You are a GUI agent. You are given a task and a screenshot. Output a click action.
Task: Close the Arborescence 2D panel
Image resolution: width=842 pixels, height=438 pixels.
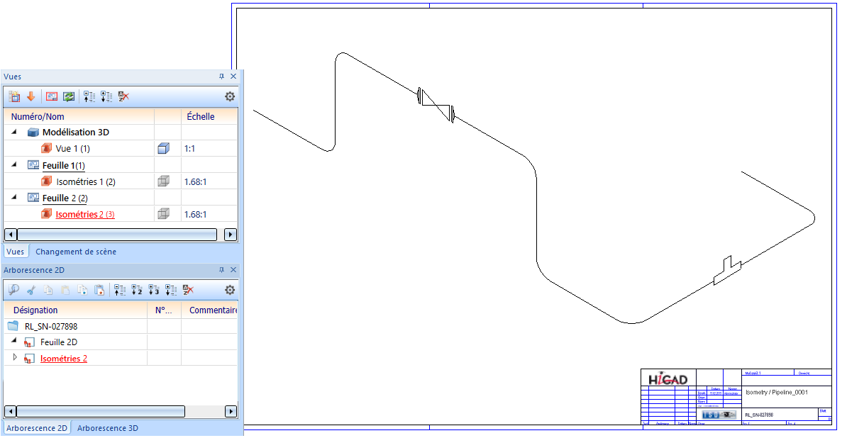tap(233, 270)
